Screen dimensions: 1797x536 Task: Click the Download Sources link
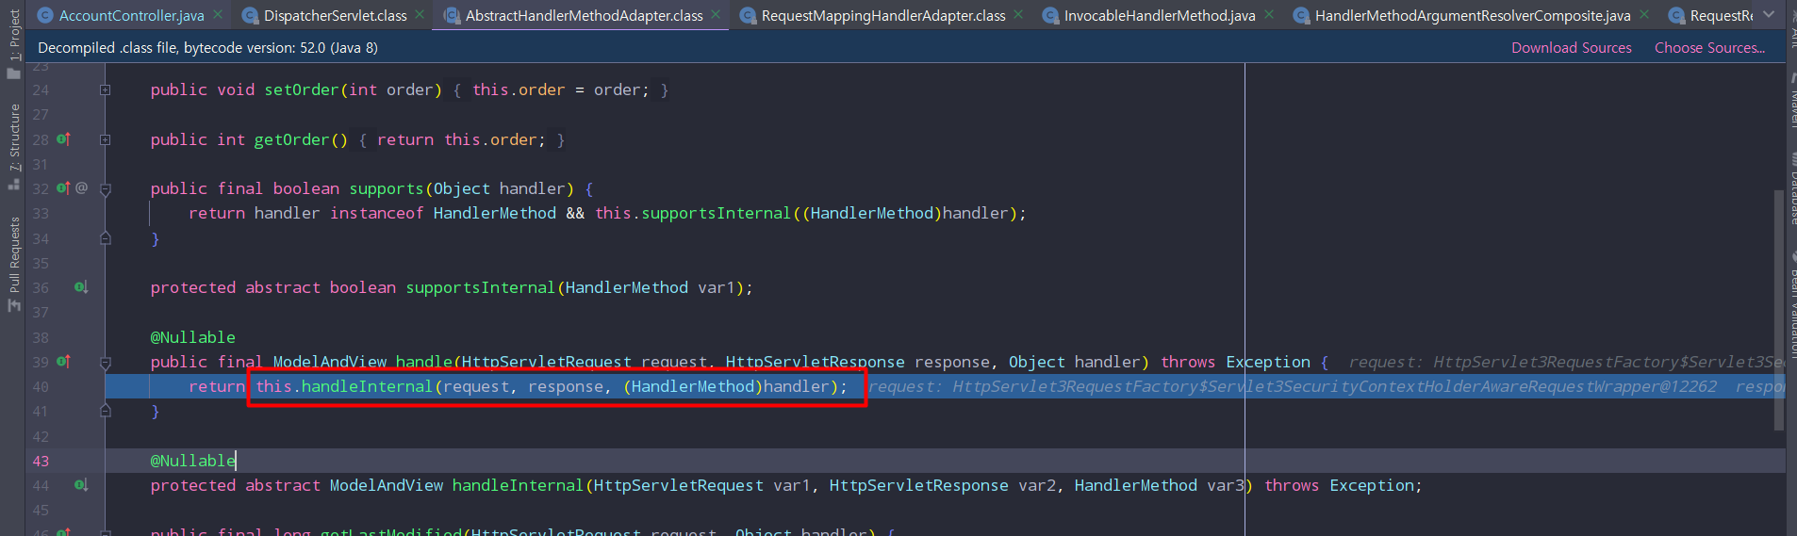pyautogui.click(x=1572, y=47)
